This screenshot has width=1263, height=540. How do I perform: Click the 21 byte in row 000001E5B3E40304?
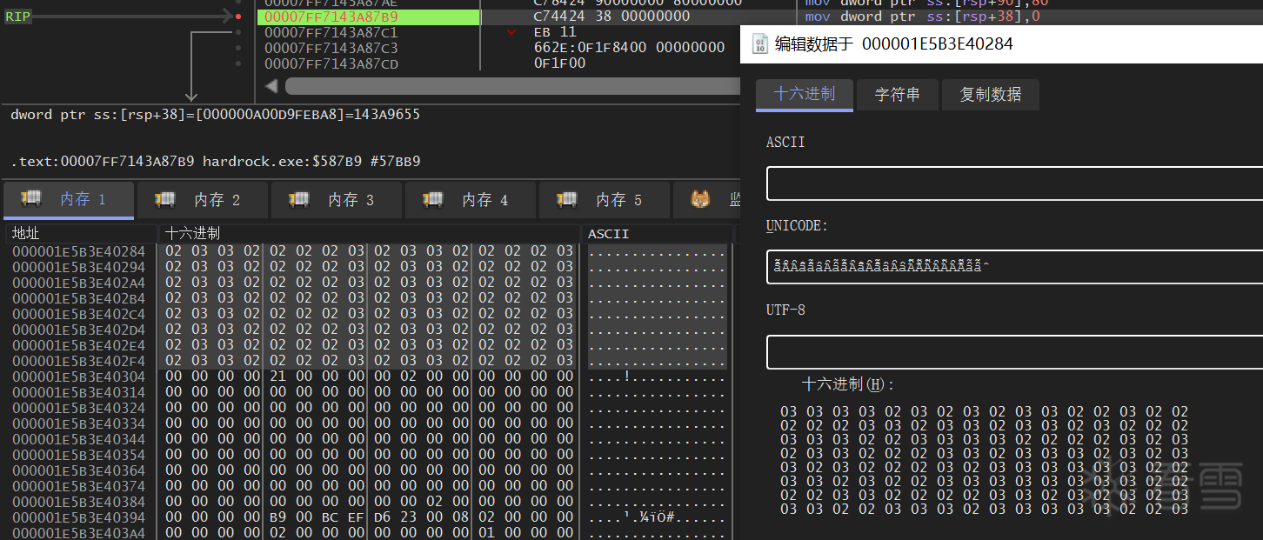278,377
